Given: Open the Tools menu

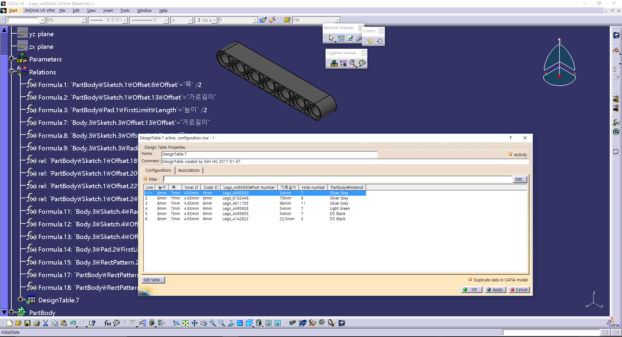Looking at the screenshot, I should (125, 11).
